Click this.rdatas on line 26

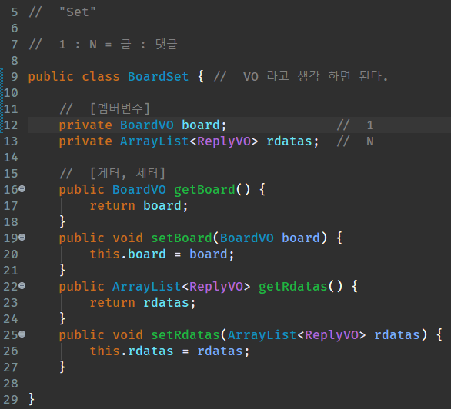click(132, 351)
